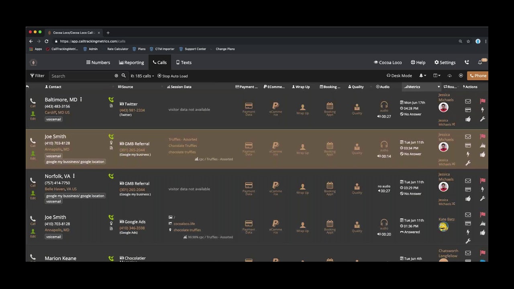Screen dimensions: 514x289
Task: Click the search magnifier icon beside Search field
Action: (124, 75)
